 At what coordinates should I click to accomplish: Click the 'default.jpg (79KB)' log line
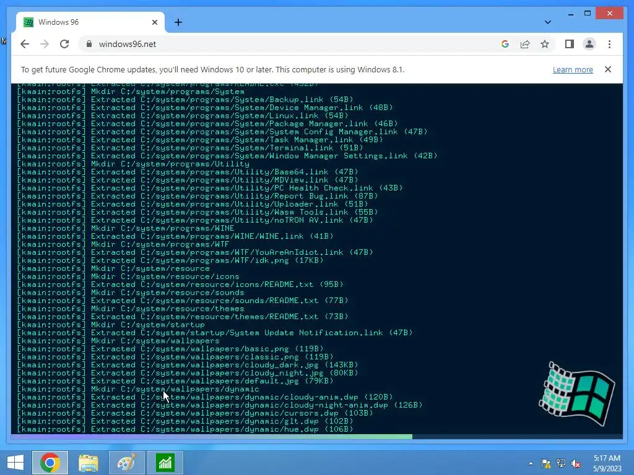point(175,381)
